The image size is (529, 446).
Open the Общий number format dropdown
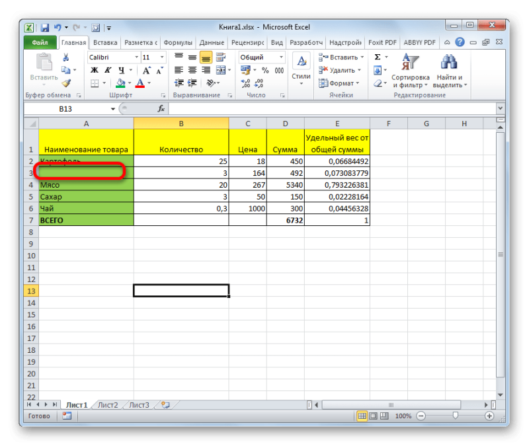click(281, 57)
